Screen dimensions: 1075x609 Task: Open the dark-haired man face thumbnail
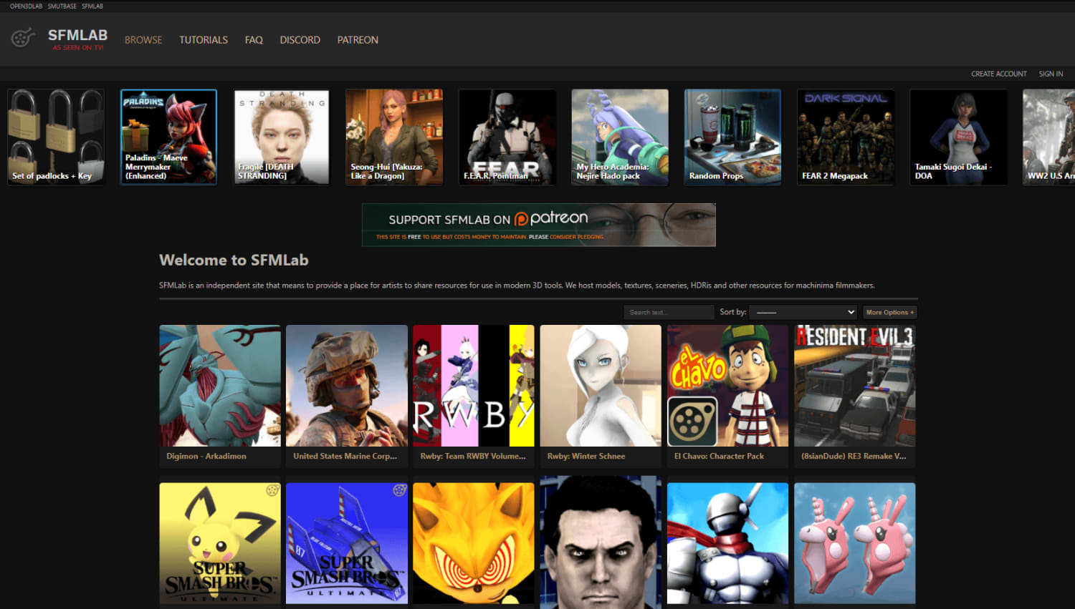click(601, 543)
